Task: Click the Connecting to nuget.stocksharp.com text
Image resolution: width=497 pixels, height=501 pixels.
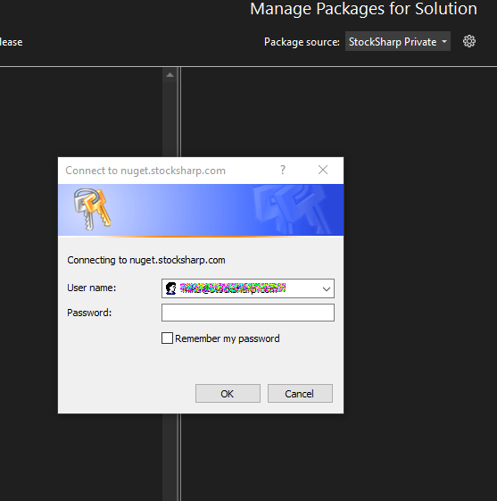Action: click(x=146, y=260)
